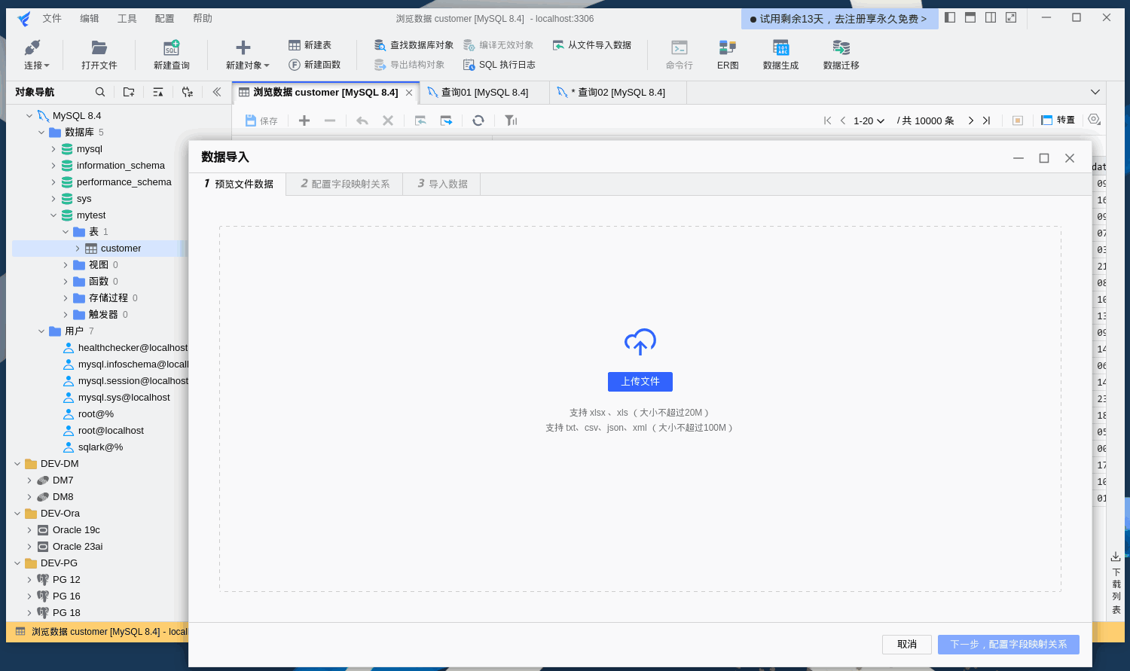Viewport: 1130px width, 671px height.
Task: Refresh the customer data grid
Action: [478, 120]
